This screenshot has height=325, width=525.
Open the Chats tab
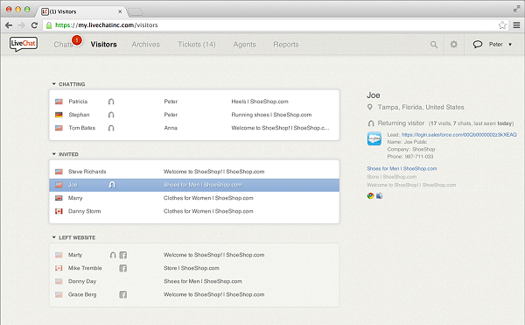63,45
